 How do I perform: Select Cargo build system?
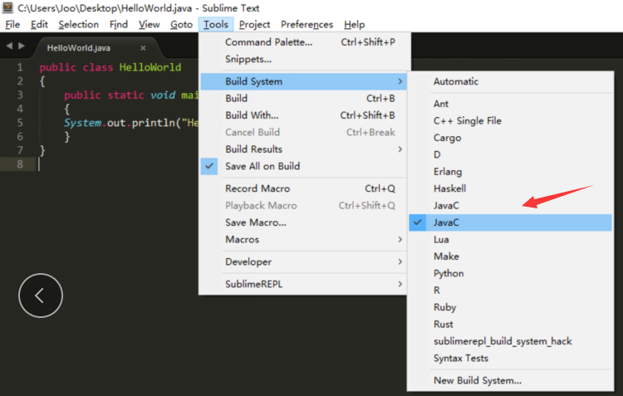[x=511, y=138]
